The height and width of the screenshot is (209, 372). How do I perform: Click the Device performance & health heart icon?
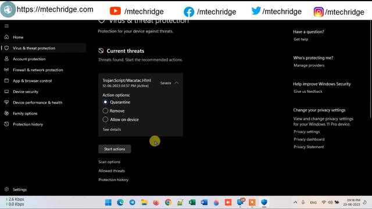coord(6,102)
